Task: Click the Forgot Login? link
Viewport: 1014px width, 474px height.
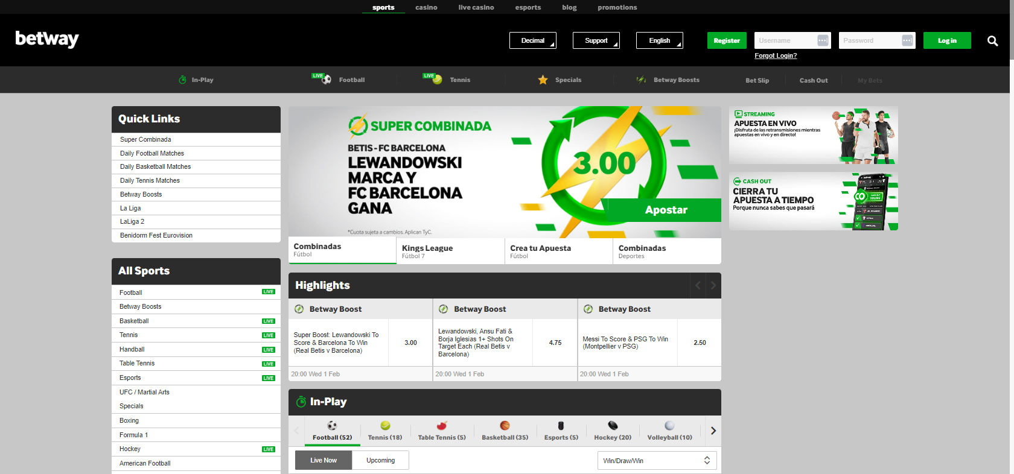Action: 776,55
